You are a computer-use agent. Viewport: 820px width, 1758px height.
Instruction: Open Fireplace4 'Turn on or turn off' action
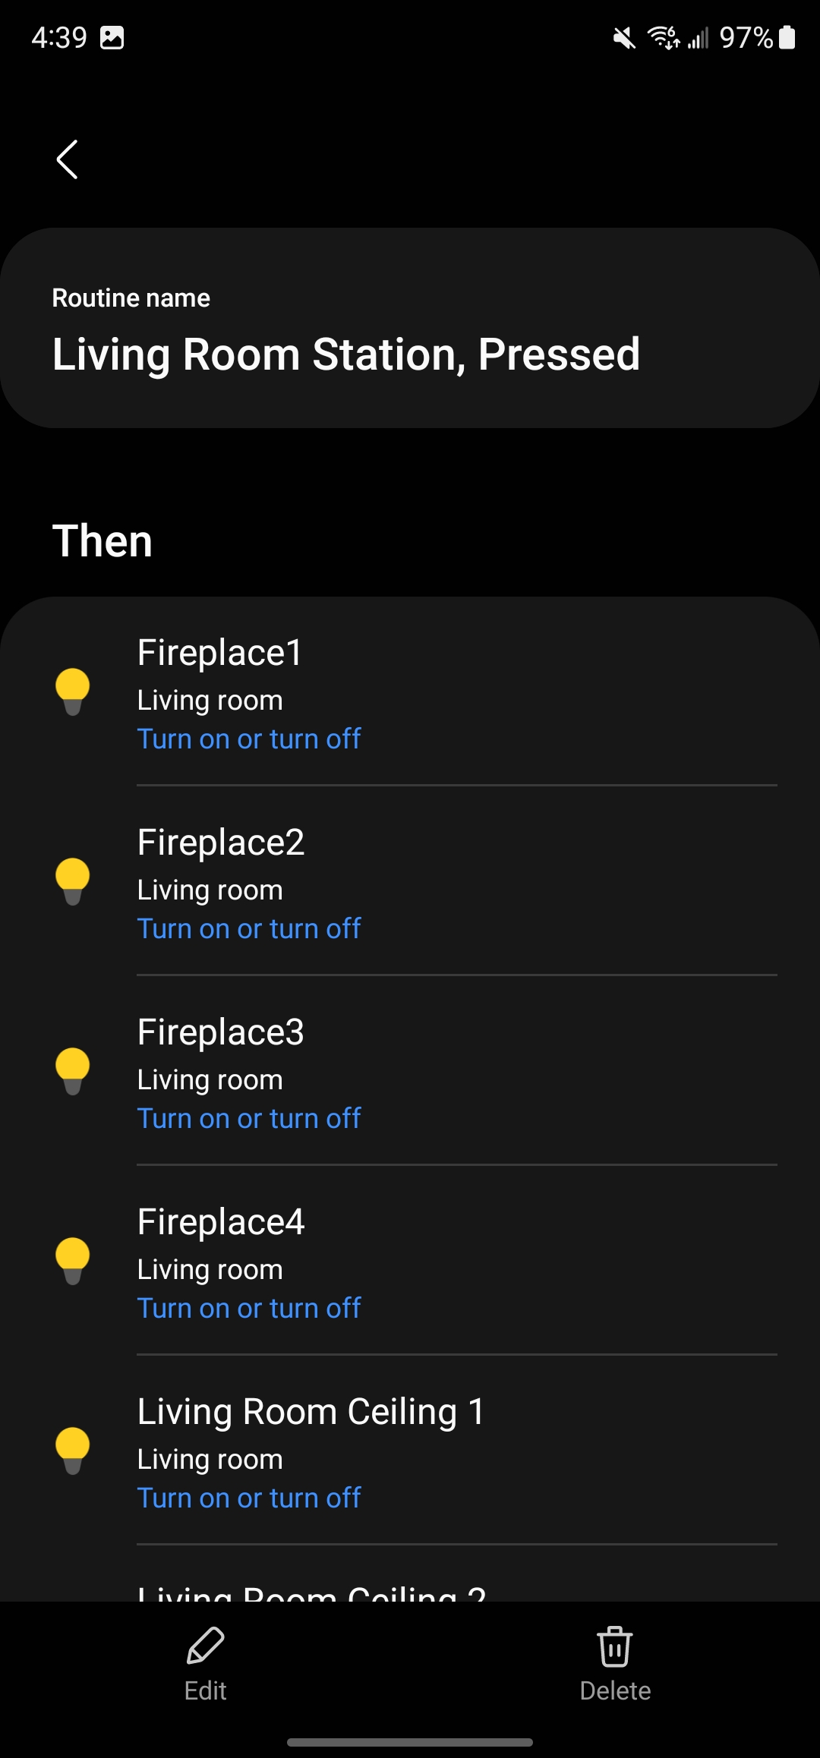249,1308
